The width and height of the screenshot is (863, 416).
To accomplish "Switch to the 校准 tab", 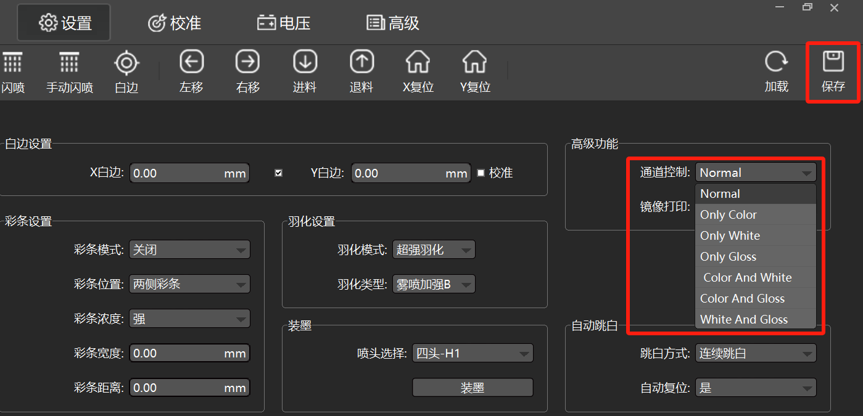I will point(175,23).
